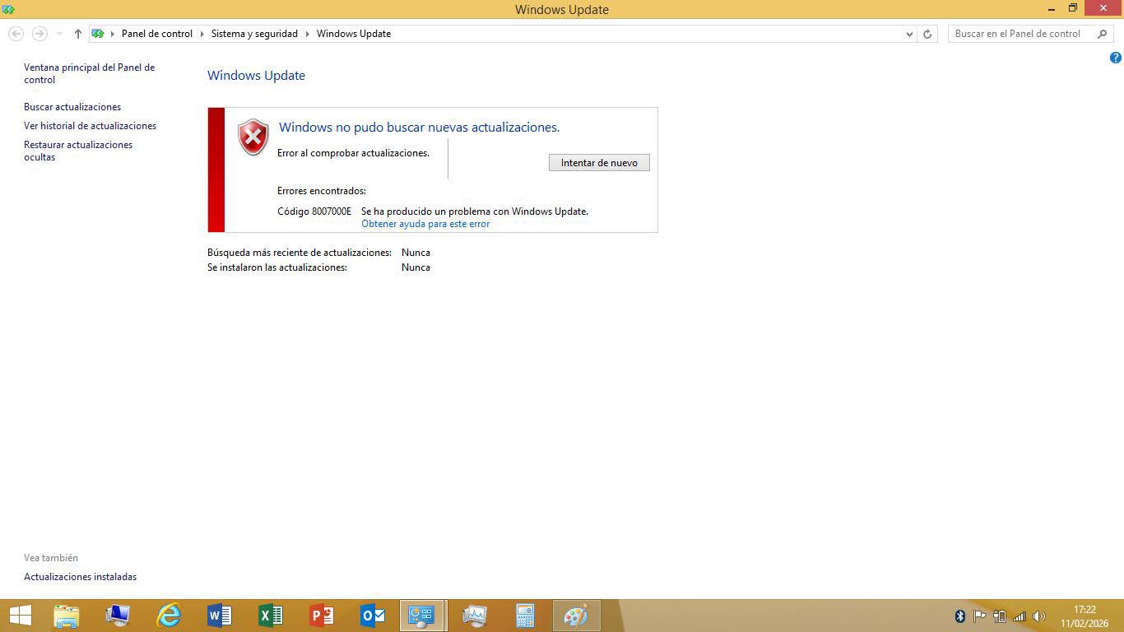Open the address bar history dropdown
The width and height of the screenshot is (1124, 632).
908,34
